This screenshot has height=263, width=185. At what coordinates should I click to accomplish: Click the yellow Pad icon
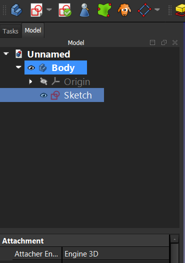pyautogui.click(x=180, y=10)
